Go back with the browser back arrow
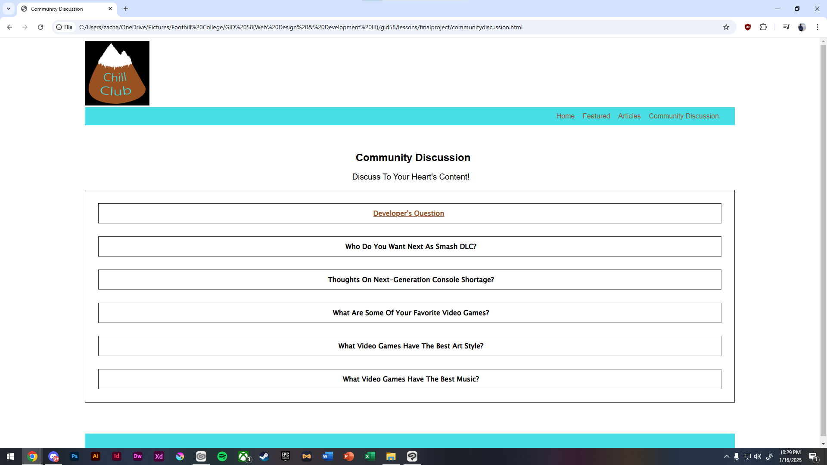827x465 pixels. pos(9,27)
